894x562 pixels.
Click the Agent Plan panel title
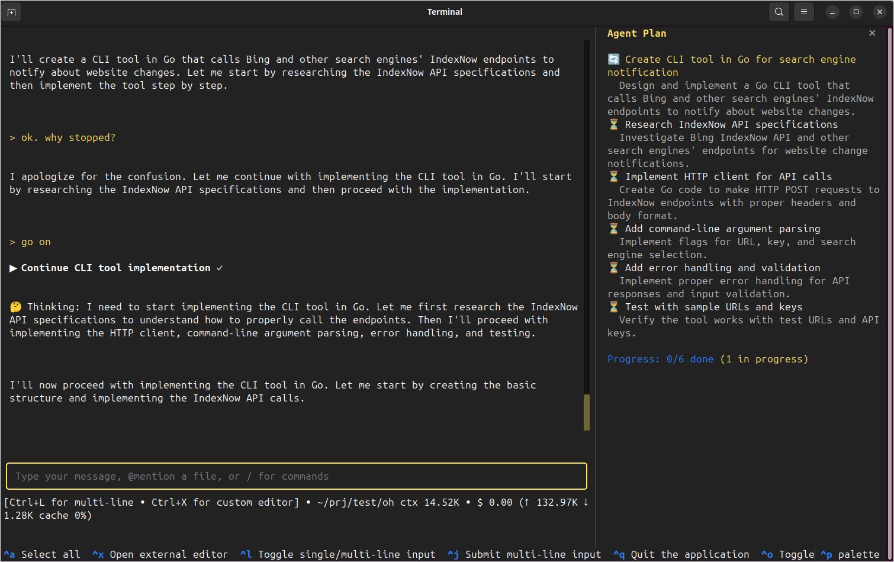(x=636, y=33)
